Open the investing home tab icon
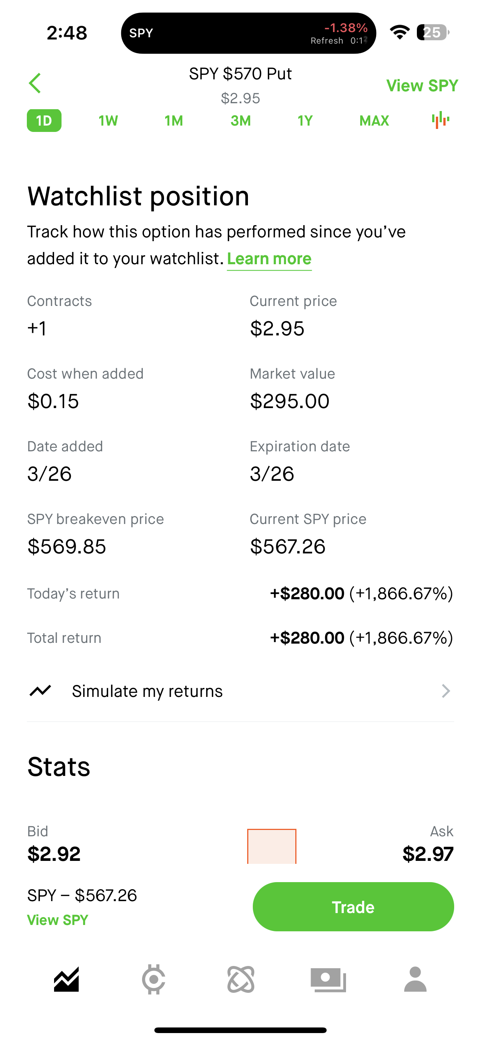Screen dimensions: 481x1042 pyautogui.click(x=66, y=979)
